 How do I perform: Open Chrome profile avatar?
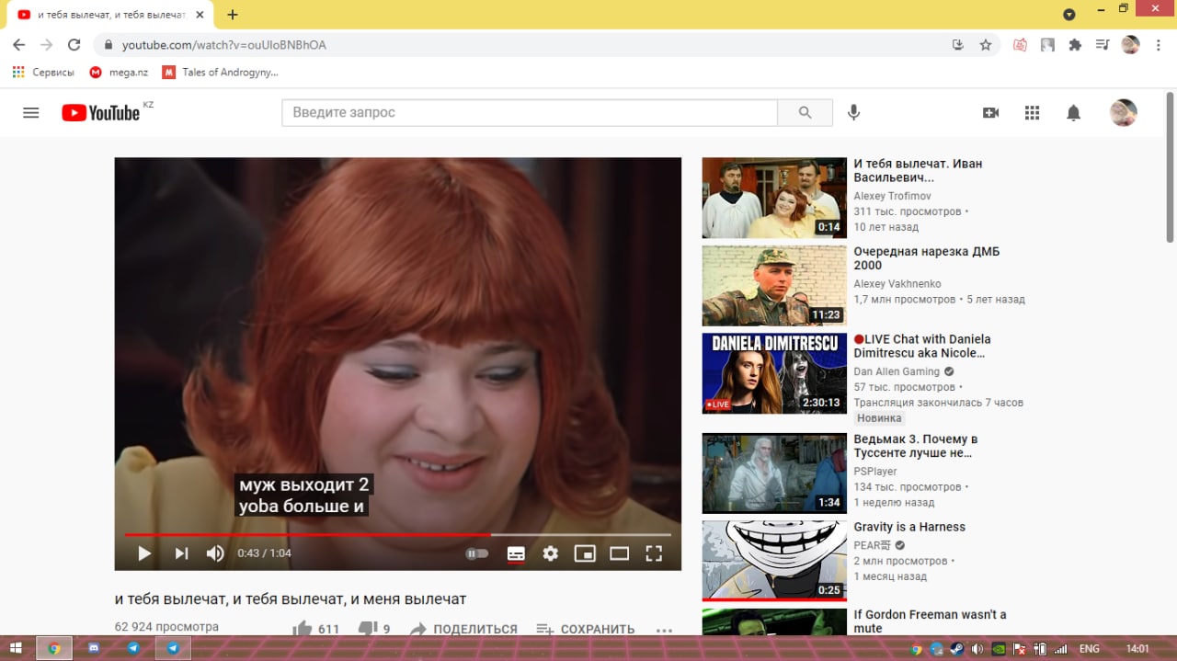pyautogui.click(x=1130, y=44)
